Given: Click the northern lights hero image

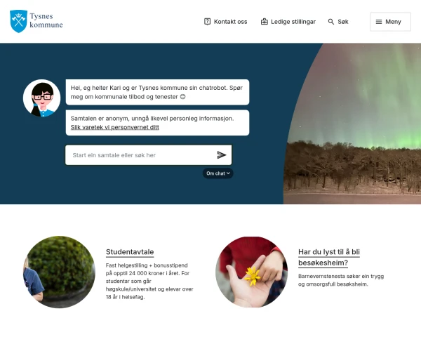Looking at the screenshot, I should point(352,124).
